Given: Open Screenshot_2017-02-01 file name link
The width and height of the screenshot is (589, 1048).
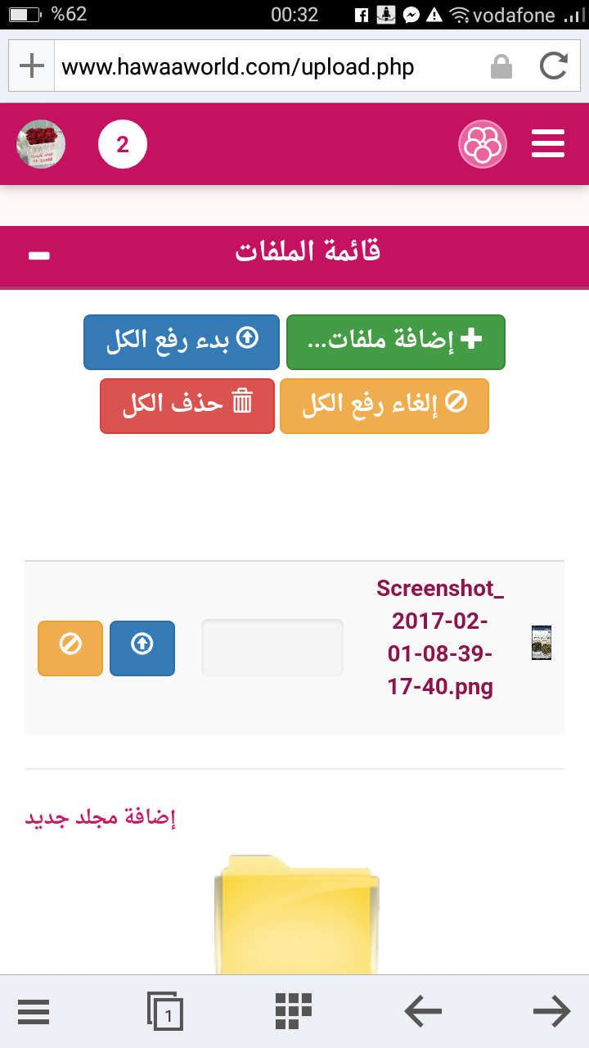Looking at the screenshot, I should point(440,637).
